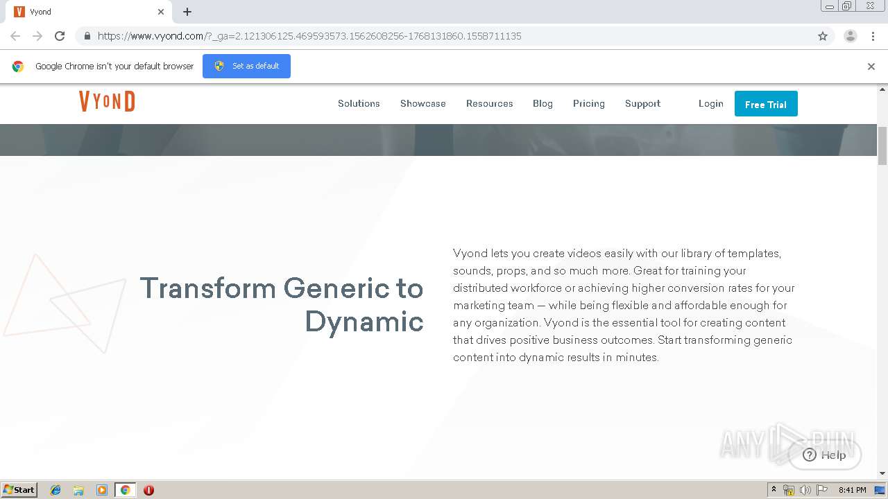Go to the Blog page
This screenshot has width=888, height=499.
coord(543,103)
